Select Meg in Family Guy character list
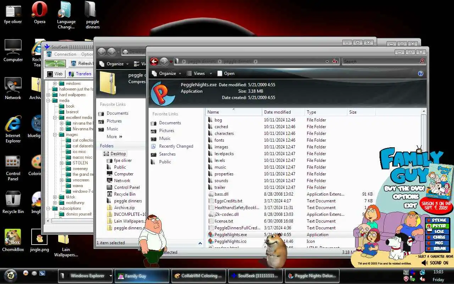This screenshot has width=454, height=284. pos(437,243)
